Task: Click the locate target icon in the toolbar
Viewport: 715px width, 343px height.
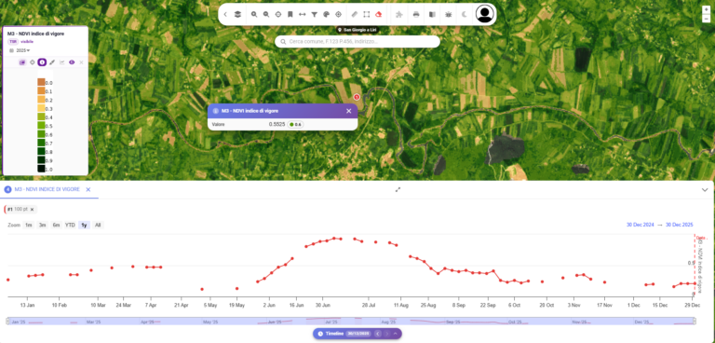Action: click(338, 15)
